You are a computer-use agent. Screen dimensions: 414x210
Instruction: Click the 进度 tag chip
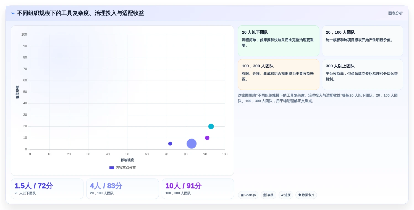click(286, 195)
